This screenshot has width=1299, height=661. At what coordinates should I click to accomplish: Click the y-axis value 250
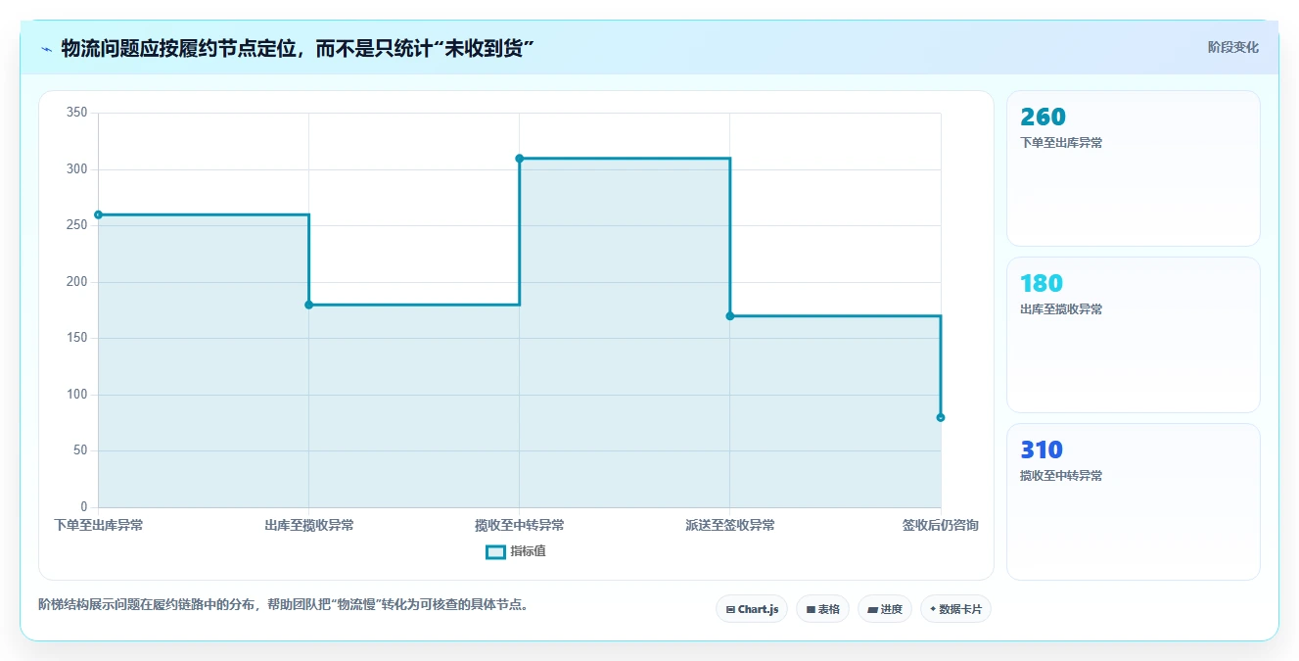click(77, 225)
